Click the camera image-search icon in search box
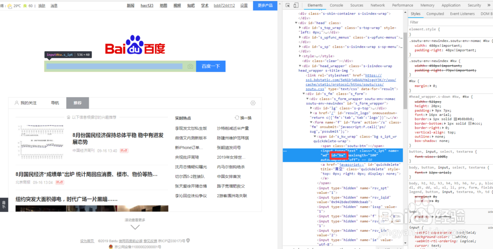 [x=190, y=67]
